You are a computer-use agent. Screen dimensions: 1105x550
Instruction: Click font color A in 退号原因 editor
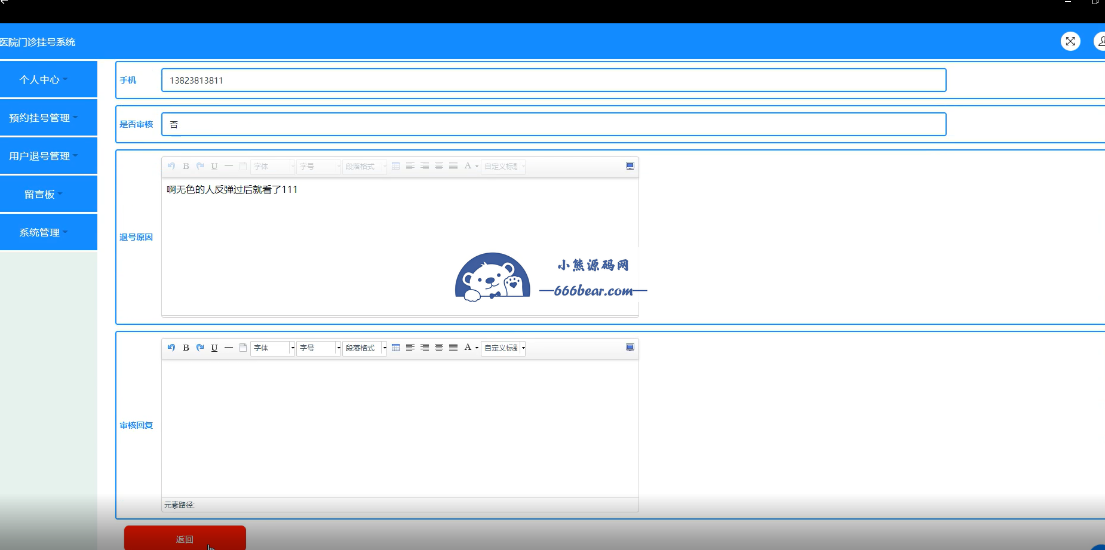click(468, 166)
